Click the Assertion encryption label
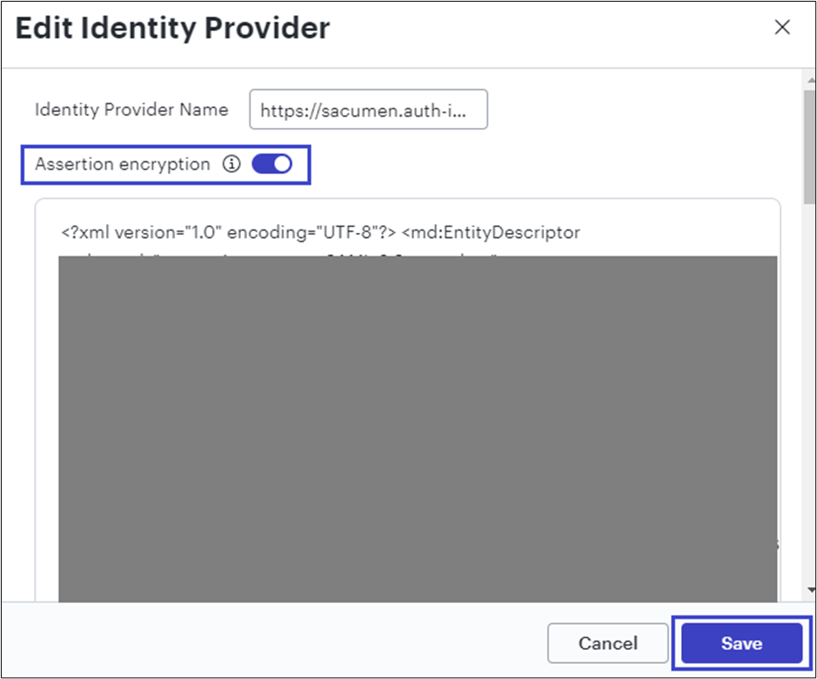This screenshot has height=679, width=817. [123, 165]
